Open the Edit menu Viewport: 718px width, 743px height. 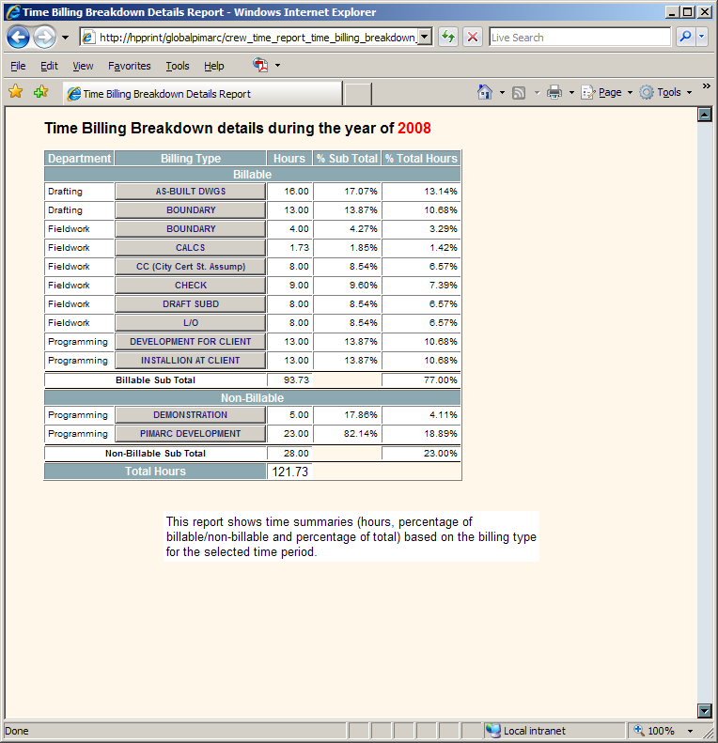[49, 66]
